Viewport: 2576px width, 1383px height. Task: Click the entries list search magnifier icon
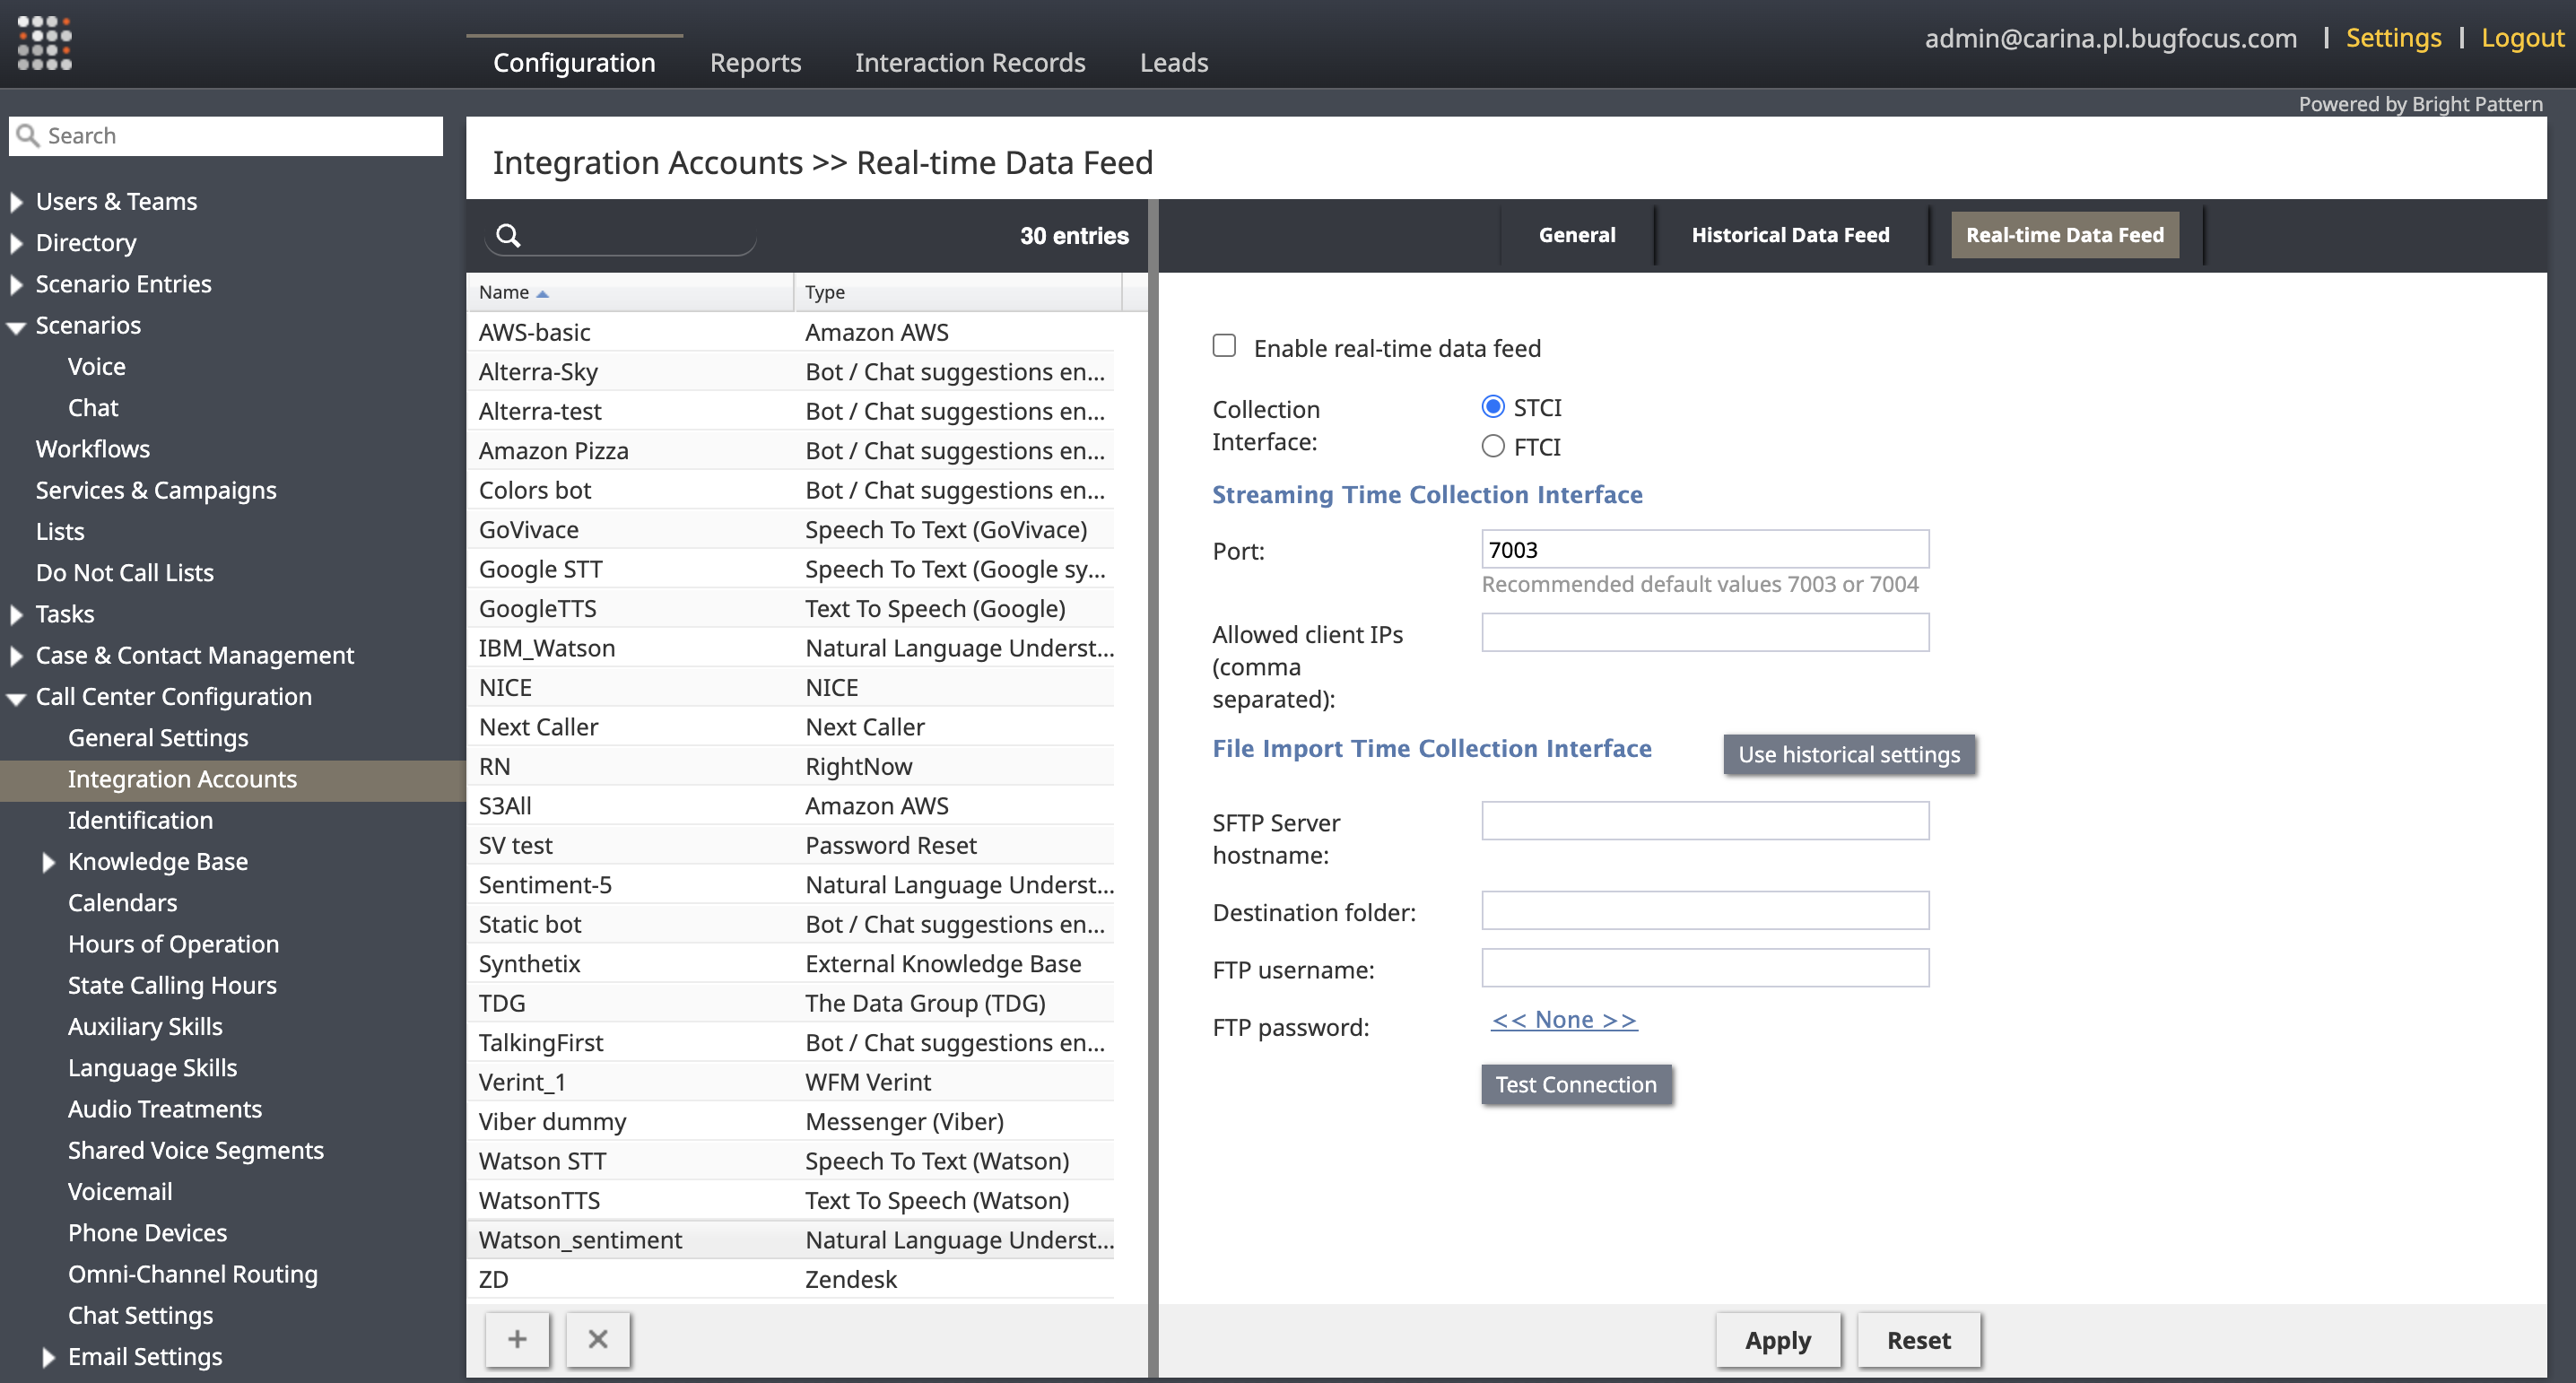pos(508,236)
